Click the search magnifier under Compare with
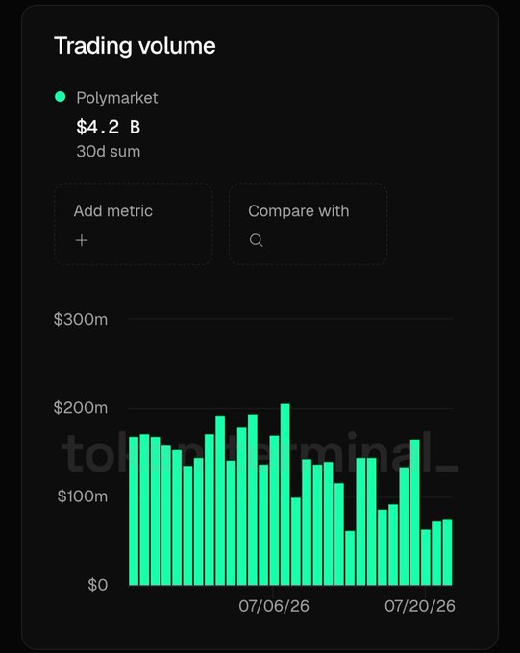Image resolution: width=520 pixels, height=653 pixels. tap(256, 240)
